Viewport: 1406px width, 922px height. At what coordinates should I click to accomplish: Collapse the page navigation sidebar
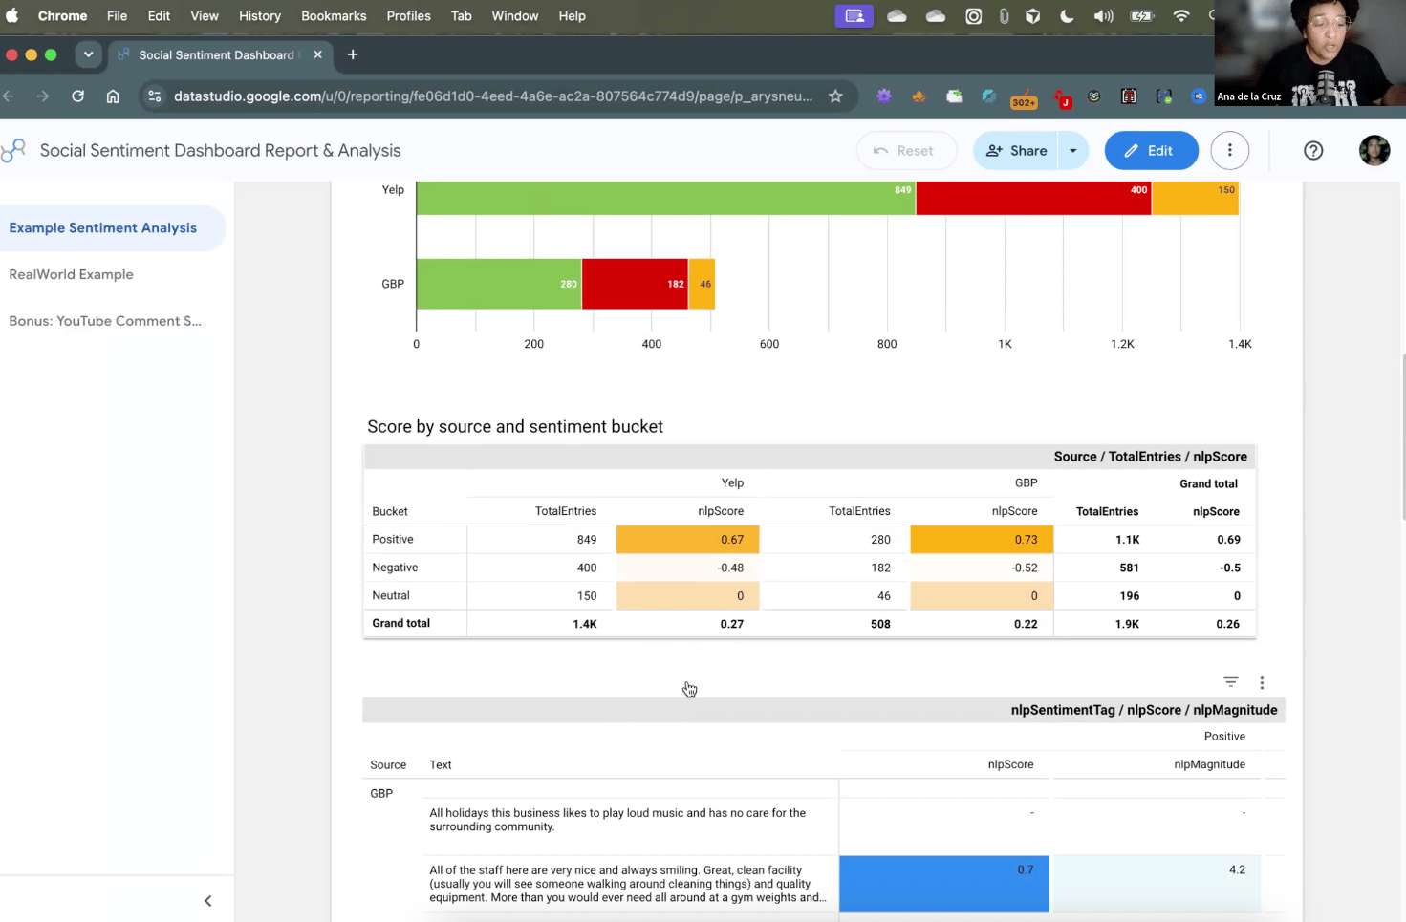207,900
